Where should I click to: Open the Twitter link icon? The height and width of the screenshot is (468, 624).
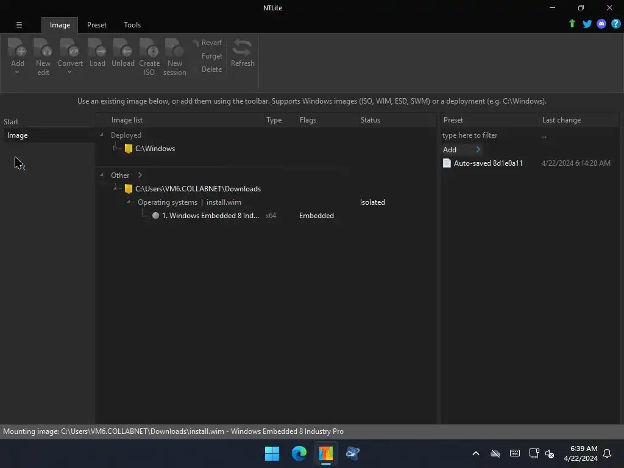coord(587,24)
